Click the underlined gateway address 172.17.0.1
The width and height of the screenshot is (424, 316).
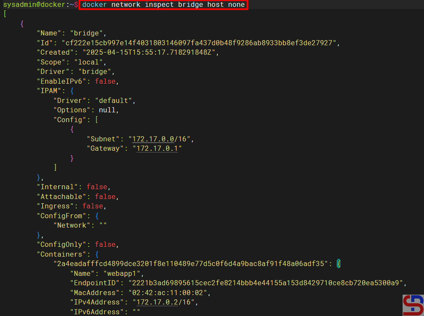[x=157, y=148]
